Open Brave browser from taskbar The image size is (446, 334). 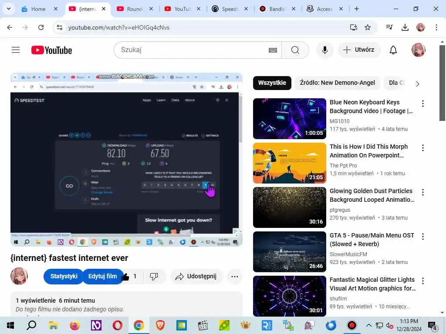click(x=160, y=325)
